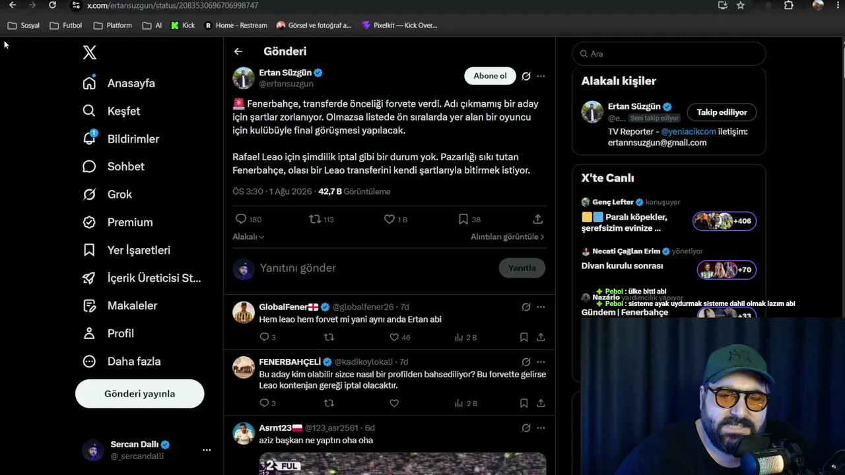The height and width of the screenshot is (475, 845).
Task: Repost GlobalFener reply
Action: [329, 337]
